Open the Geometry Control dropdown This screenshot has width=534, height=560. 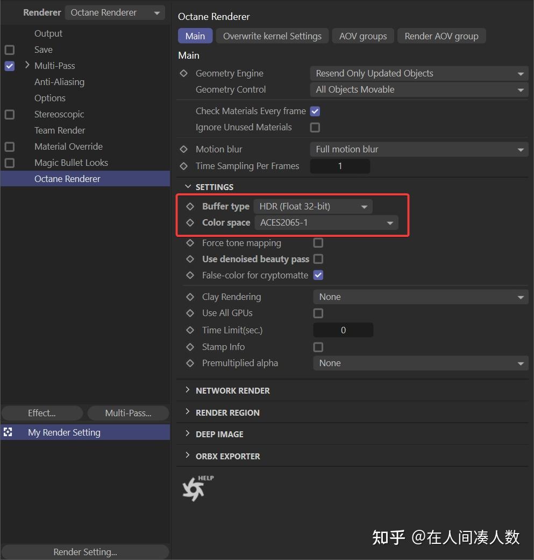[419, 89]
